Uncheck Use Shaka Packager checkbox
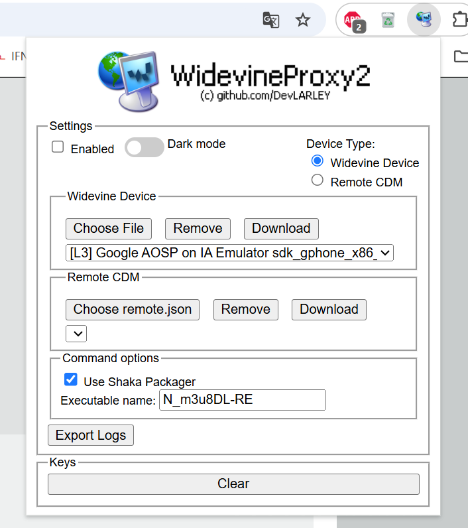The width and height of the screenshot is (468, 528). pyautogui.click(x=71, y=379)
